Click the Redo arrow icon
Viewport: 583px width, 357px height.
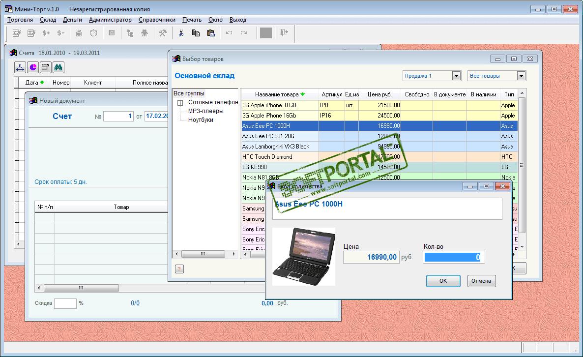(244, 33)
